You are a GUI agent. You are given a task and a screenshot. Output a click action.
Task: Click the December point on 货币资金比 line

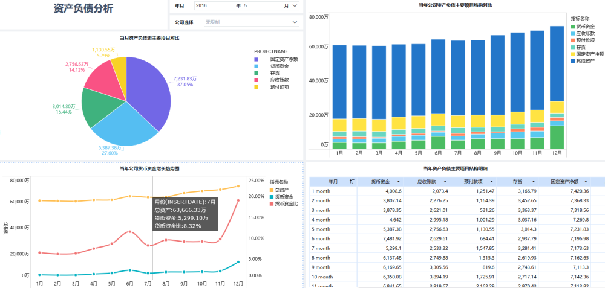pos(238,200)
